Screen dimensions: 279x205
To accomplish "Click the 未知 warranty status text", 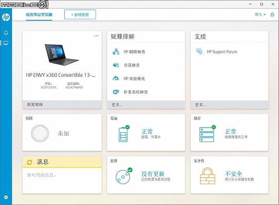I will pyautogui.click(x=63, y=133).
